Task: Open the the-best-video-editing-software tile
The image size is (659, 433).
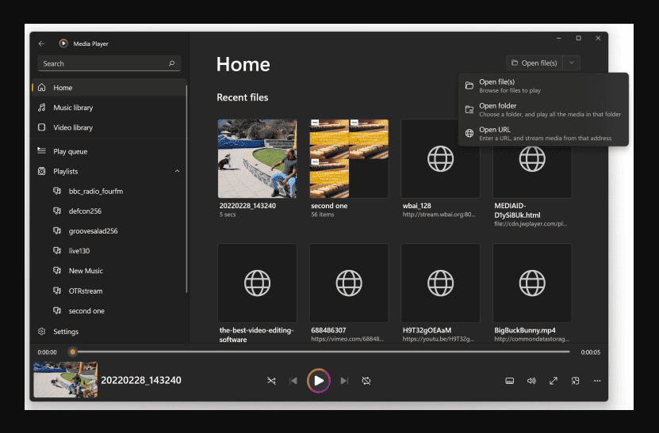Action: click(257, 283)
